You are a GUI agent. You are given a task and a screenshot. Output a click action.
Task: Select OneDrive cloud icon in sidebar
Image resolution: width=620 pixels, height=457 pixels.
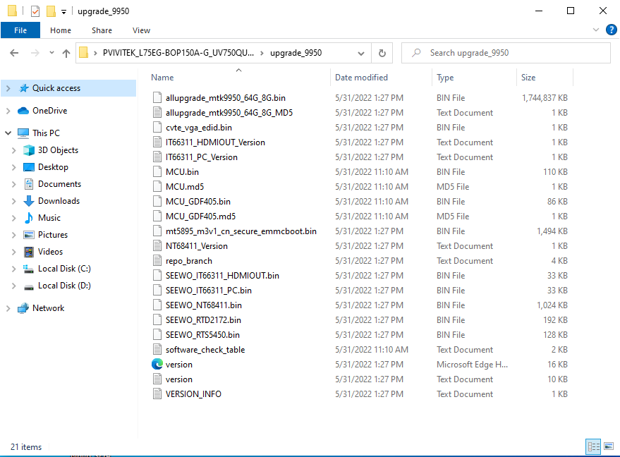(23, 111)
